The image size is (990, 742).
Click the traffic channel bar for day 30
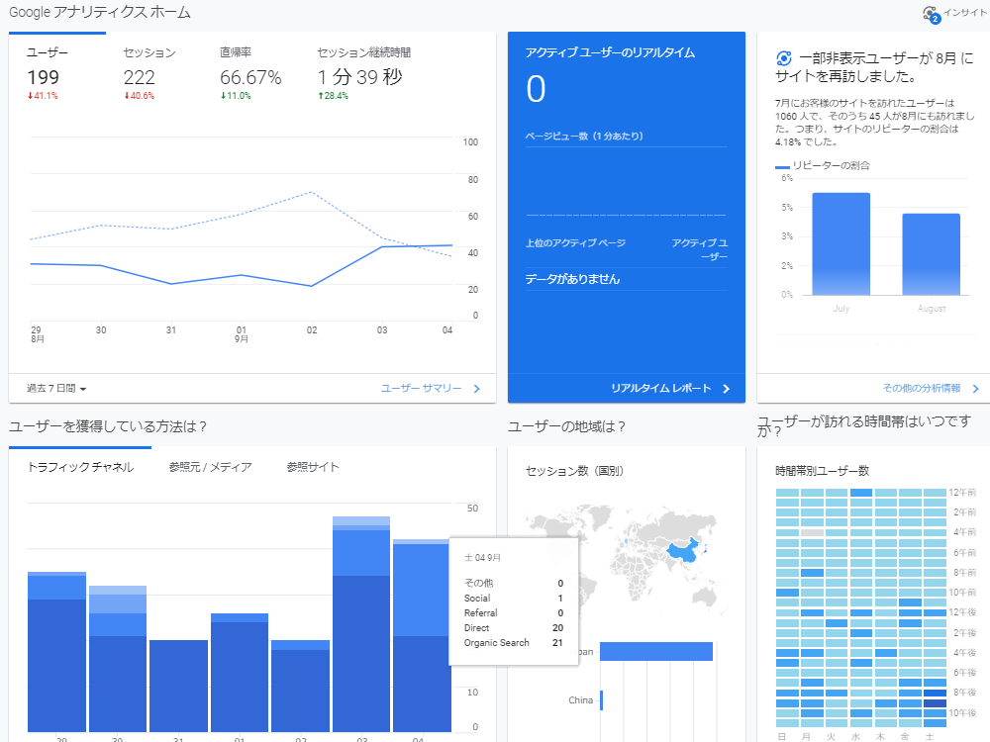click(118, 659)
